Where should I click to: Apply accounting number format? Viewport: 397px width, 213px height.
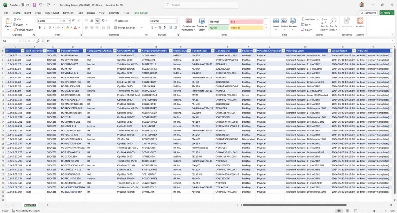pos(152,27)
